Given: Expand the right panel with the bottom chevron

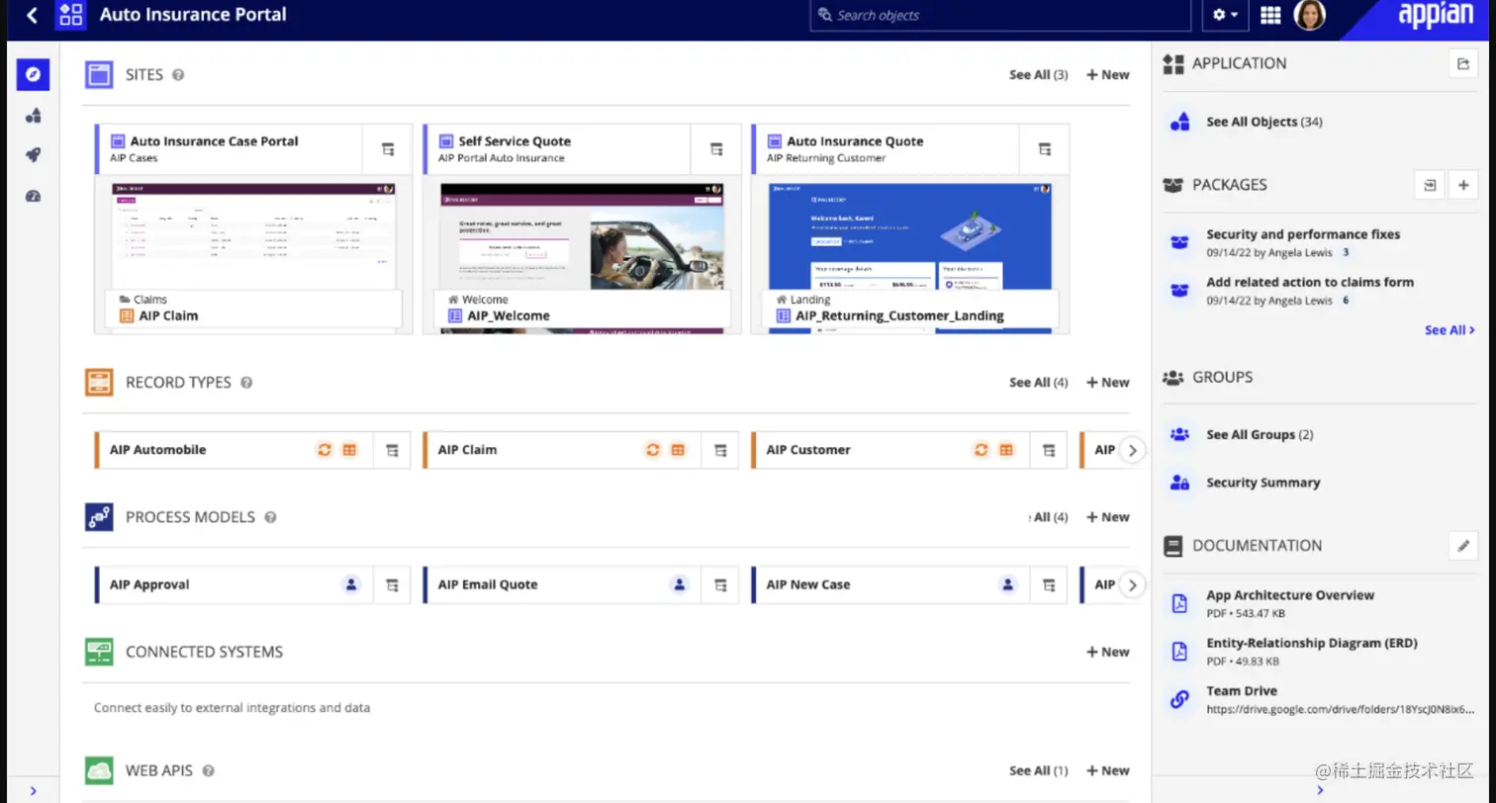Looking at the screenshot, I should (x=1320, y=790).
